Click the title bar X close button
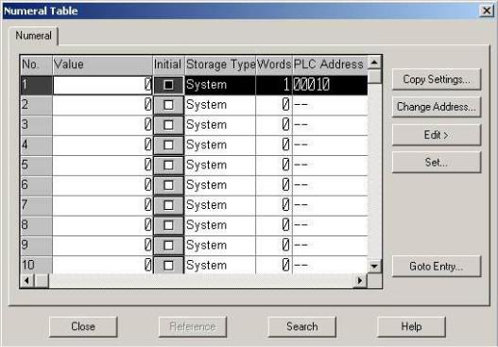The height and width of the screenshot is (347, 498). coord(487,10)
